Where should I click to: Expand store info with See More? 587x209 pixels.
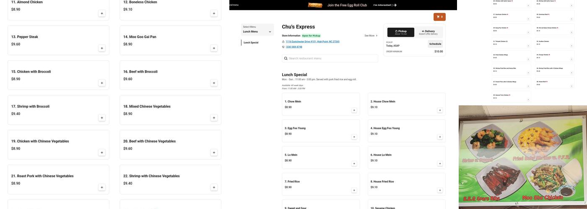click(x=371, y=36)
